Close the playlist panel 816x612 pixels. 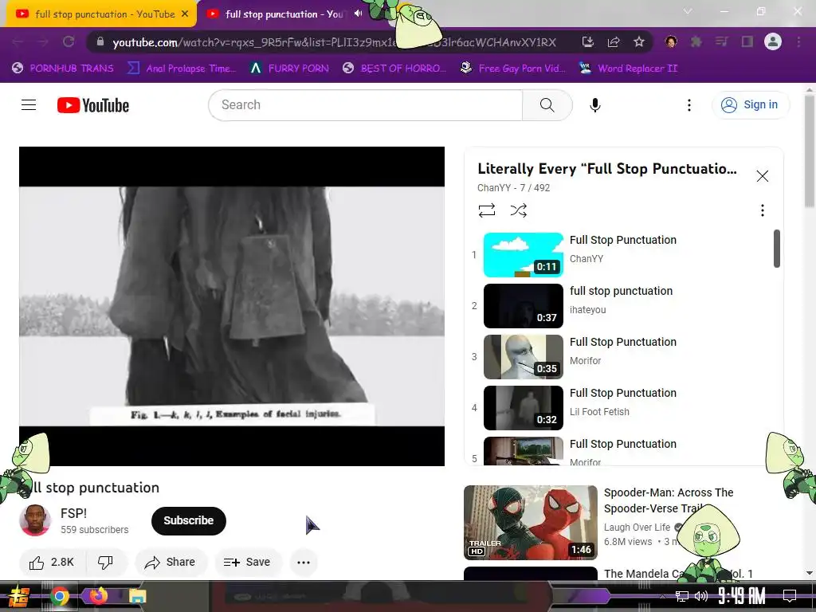point(763,176)
